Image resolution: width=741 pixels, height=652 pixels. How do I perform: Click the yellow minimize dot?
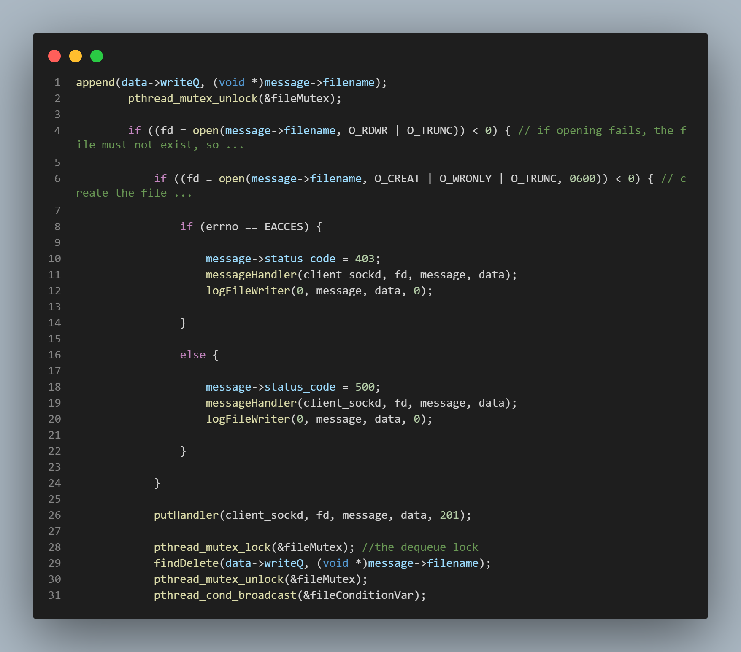click(76, 56)
